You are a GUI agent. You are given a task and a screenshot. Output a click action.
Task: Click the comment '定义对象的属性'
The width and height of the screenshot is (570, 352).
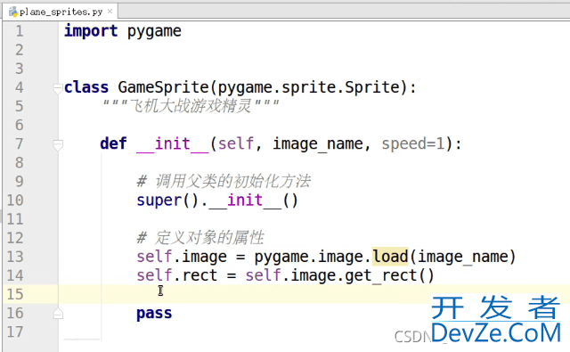click(209, 238)
